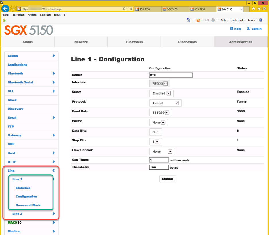Screen dimensions: 269x235
Task: Expand the MACH10 sidebar chevron
Action: [53, 222]
